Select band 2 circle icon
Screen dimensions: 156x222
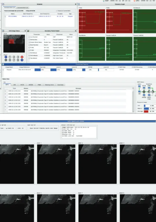(x=14, y=57)
